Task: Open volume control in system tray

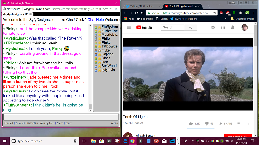Action: (208, 141)
